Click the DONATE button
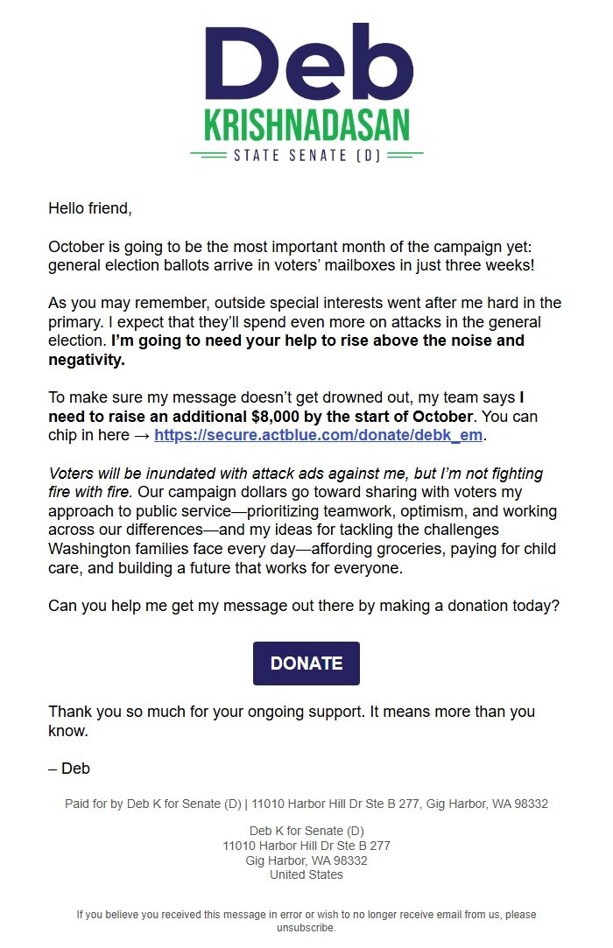Screen dimensions: 613x948 point(306,664)
